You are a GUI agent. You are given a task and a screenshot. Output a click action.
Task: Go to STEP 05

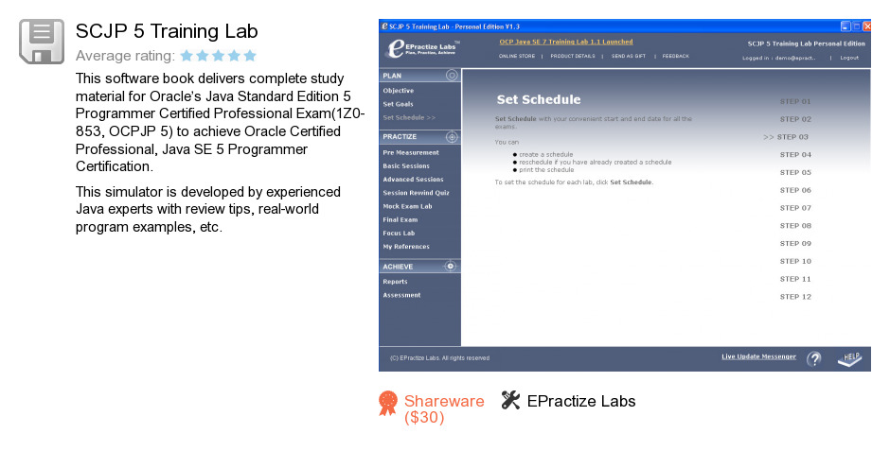click(x=795, y=173)
